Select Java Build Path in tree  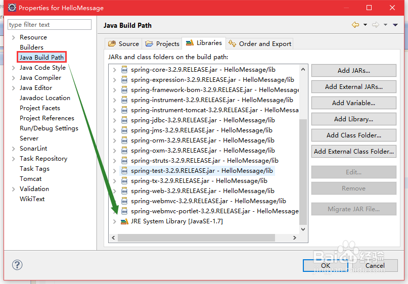[41, 57]
